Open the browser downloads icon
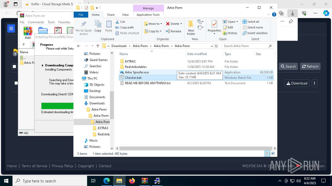The height and width of the screenshot is (186, 332). tap(293, 13)
